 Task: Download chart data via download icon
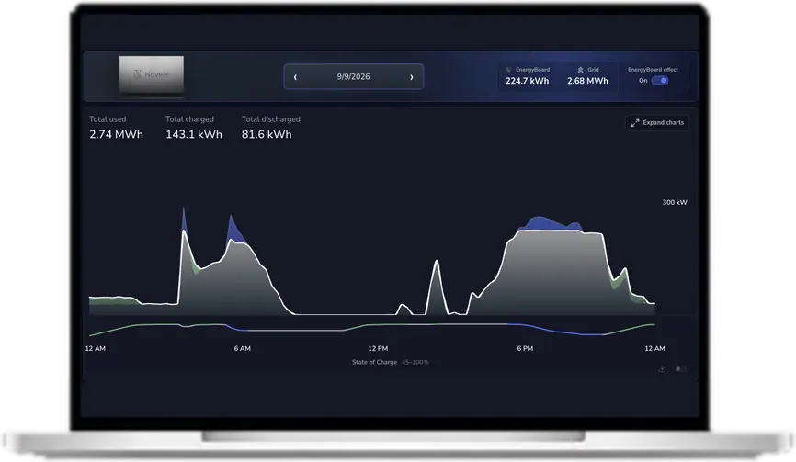pyautogui.click(x=662, y=368)
